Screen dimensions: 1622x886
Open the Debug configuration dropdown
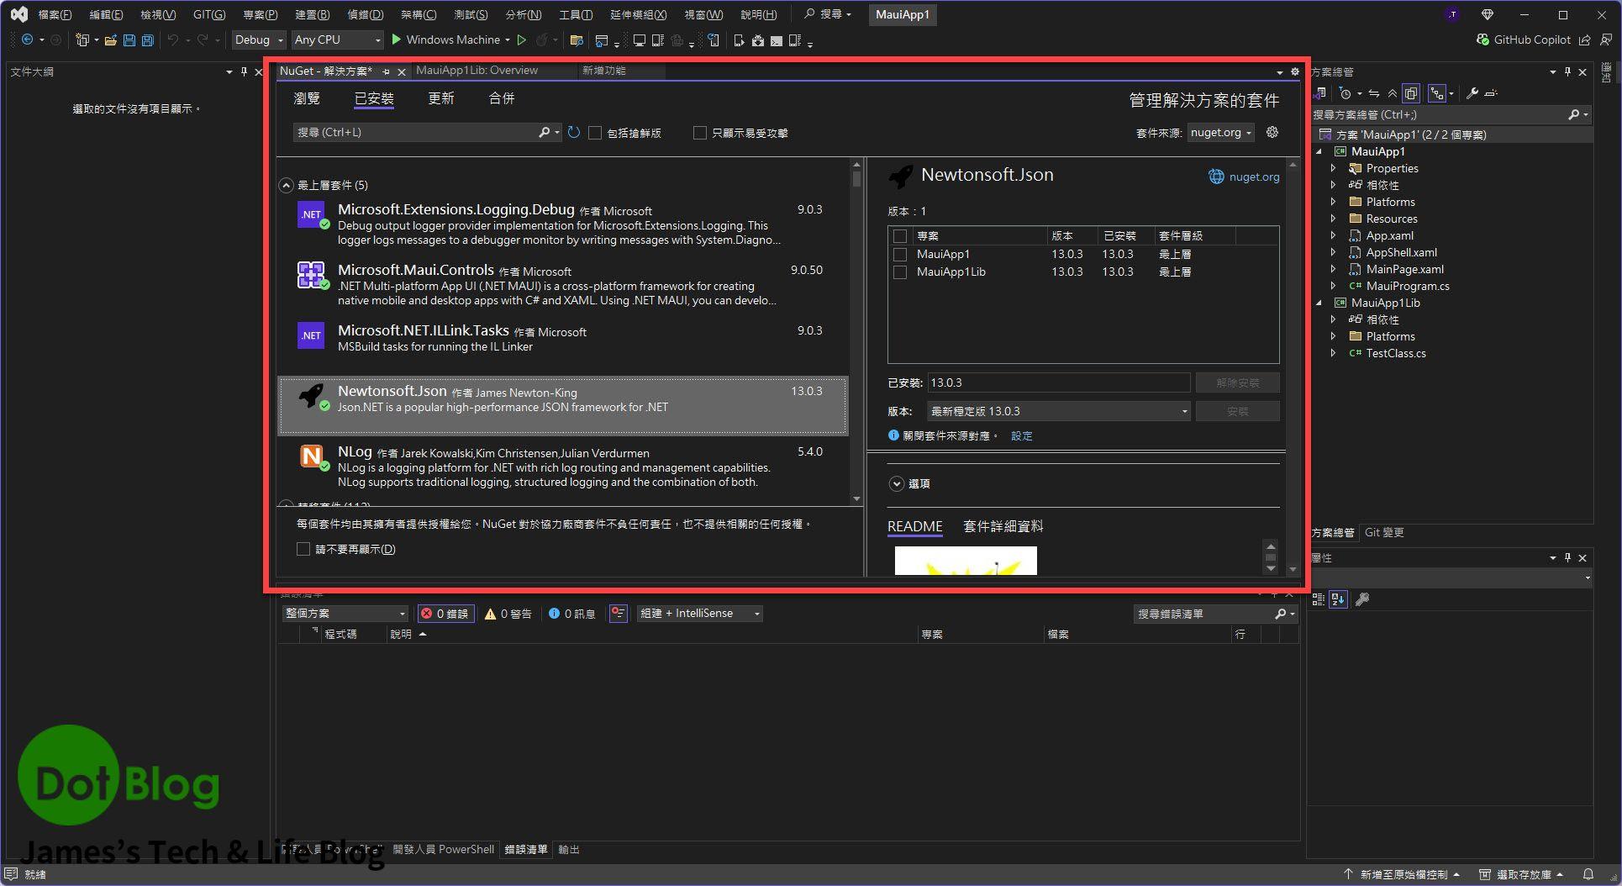(259, 40)
